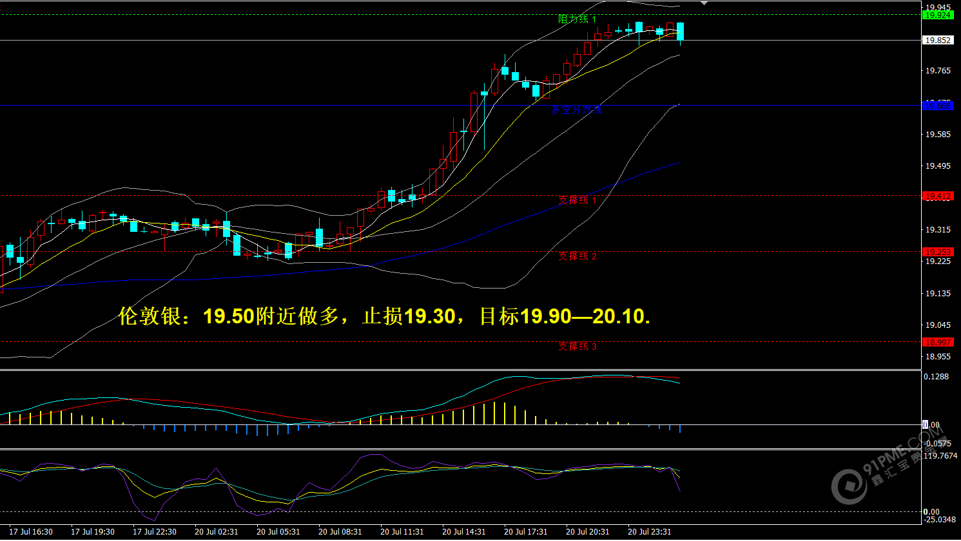Click the 支撑线 1 label
Viewport: 961px width, 541px height.
click(x=578, y=200)
